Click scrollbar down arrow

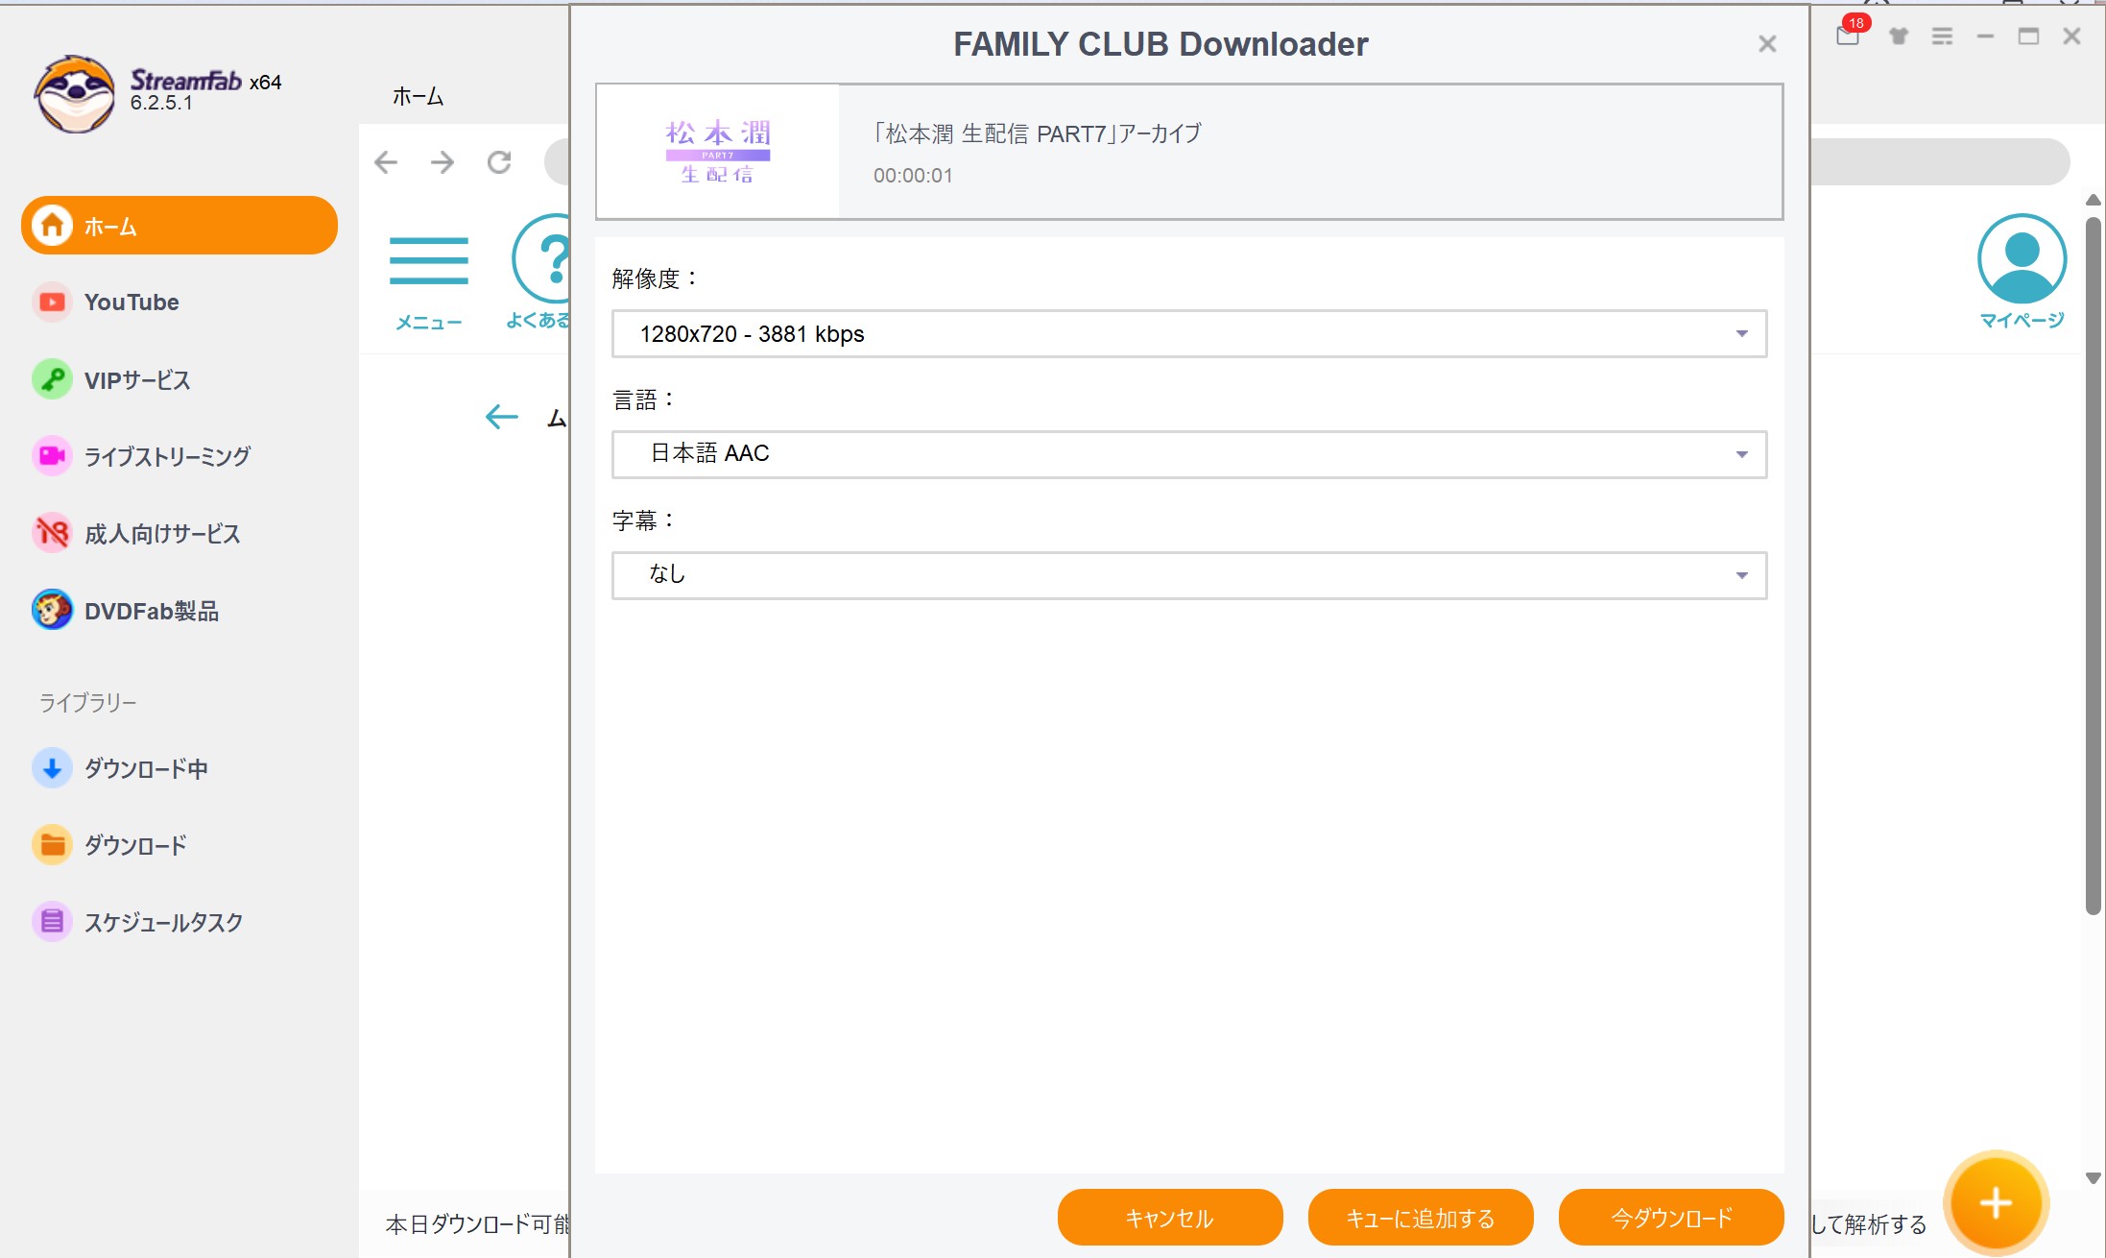pyautogui.click(x=2094, y=1178)
